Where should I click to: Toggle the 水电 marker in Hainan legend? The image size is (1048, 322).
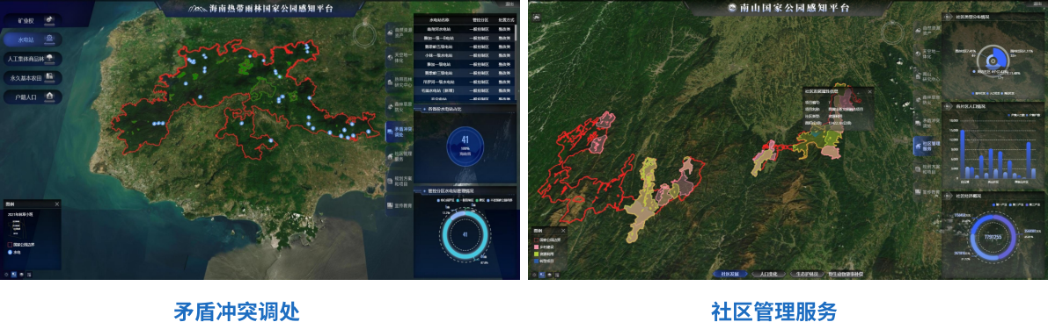pos(10,253)
